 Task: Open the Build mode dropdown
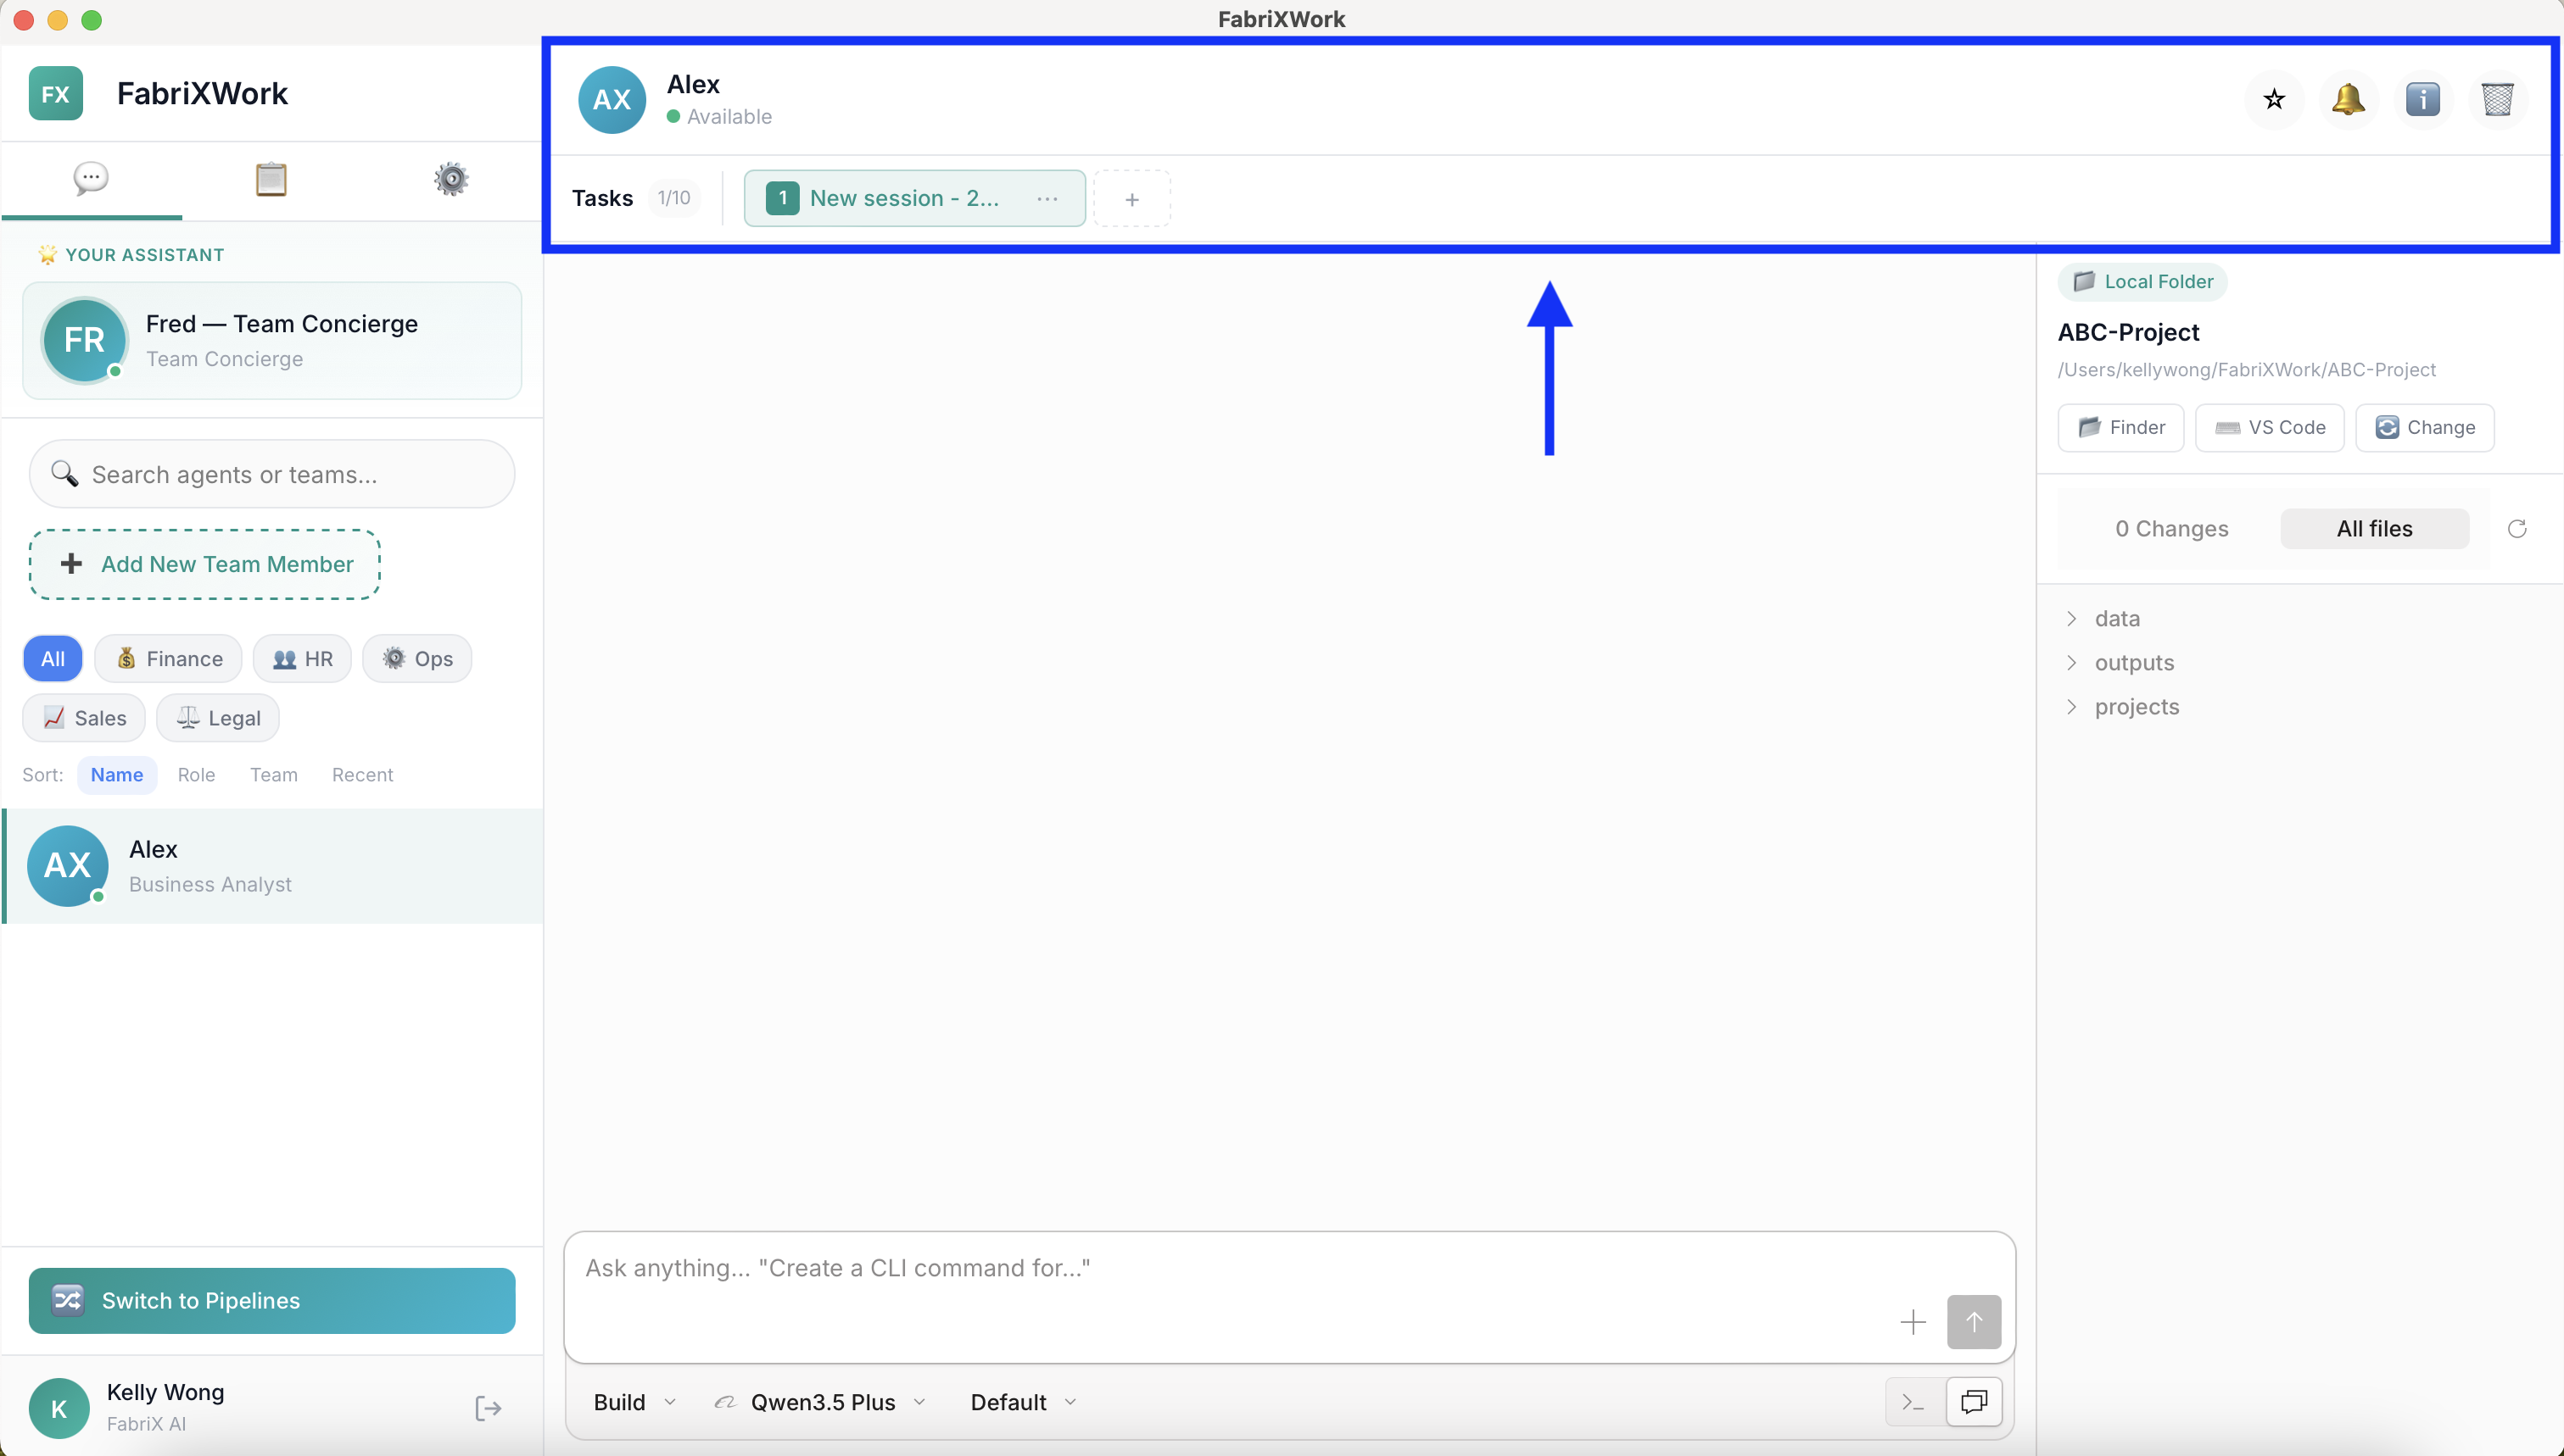(634, 1402)
